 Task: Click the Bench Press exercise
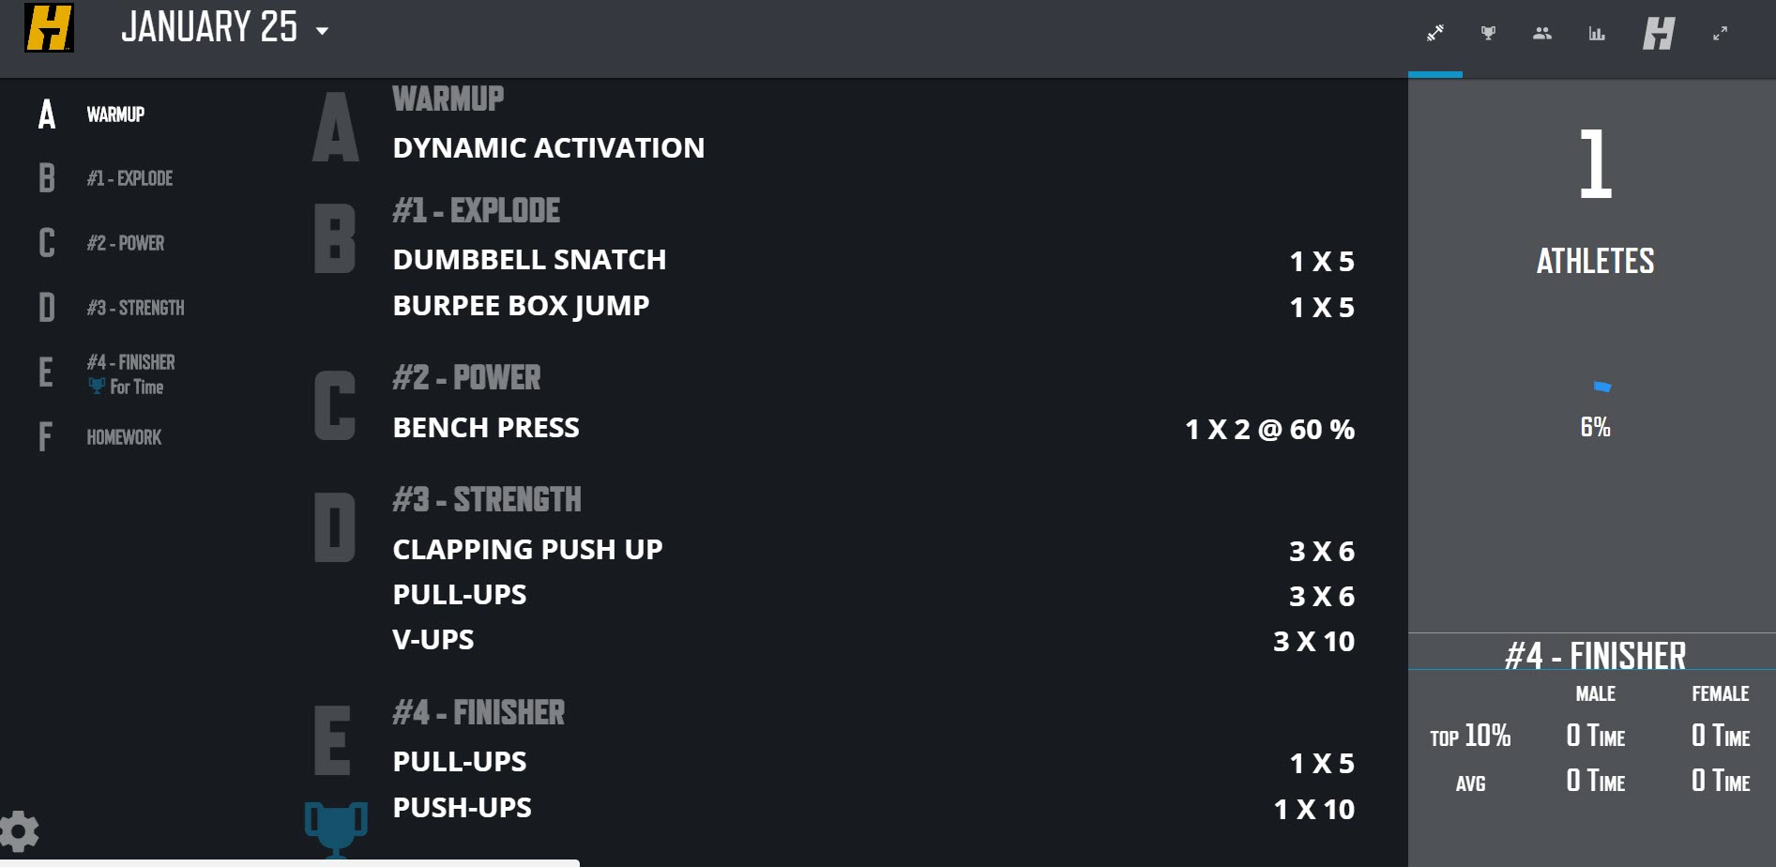point(486,428)
